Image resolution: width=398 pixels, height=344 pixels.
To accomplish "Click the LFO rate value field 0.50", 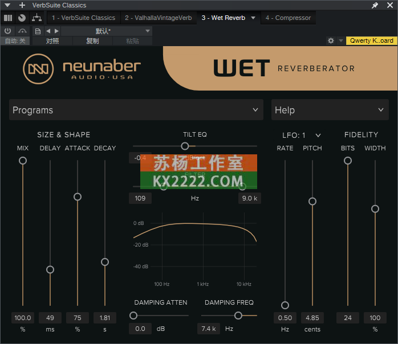I will pos(285,318).
